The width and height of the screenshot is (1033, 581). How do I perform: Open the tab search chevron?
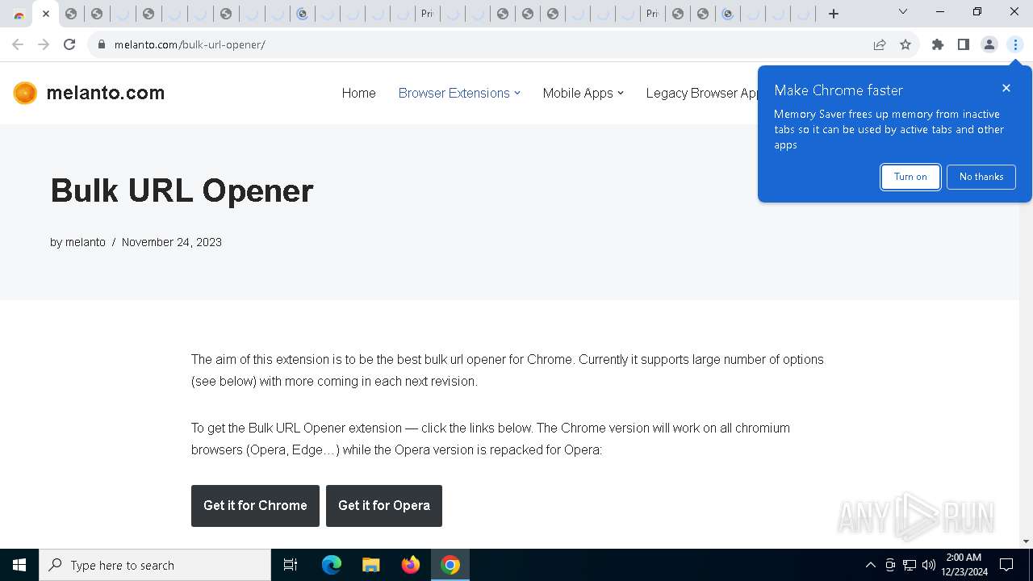(903, 12)
